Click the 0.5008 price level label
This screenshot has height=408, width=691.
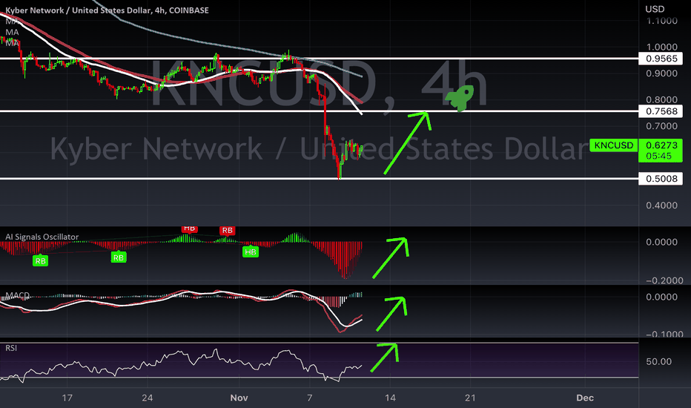(x=661, y=179)
